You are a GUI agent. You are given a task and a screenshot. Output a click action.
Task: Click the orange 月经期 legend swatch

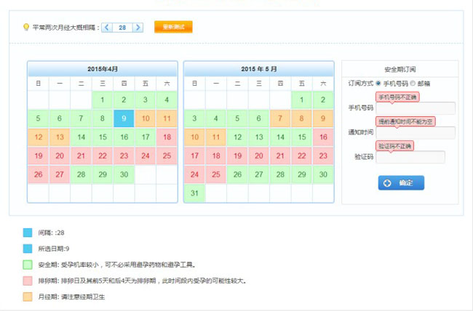click(x=28, y=297)
